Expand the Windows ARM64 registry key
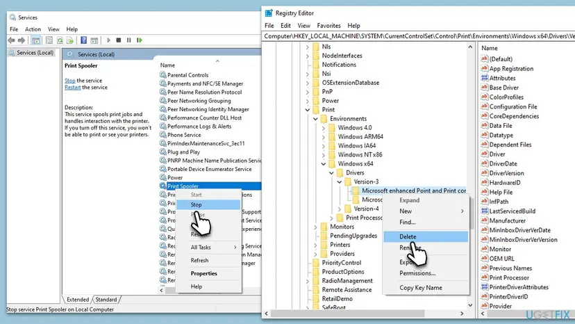Screen dimensions: 575x324 coord(324,137)
